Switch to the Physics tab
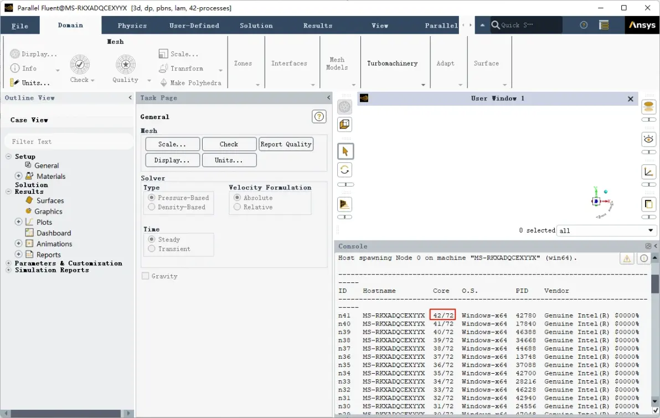This screenshot has height=418, width=660. pyautogui.click(x=132, y=25)
